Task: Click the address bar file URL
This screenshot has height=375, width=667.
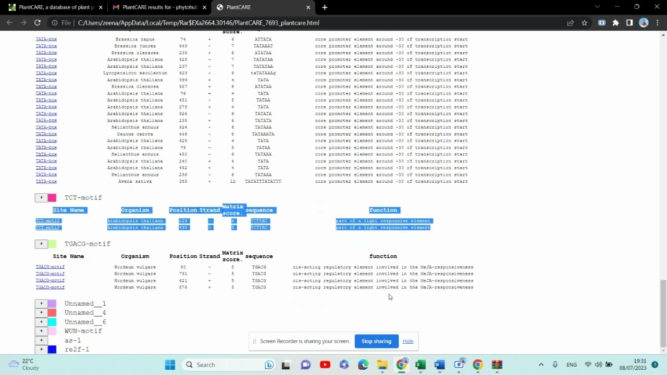Action: point(199,22)
